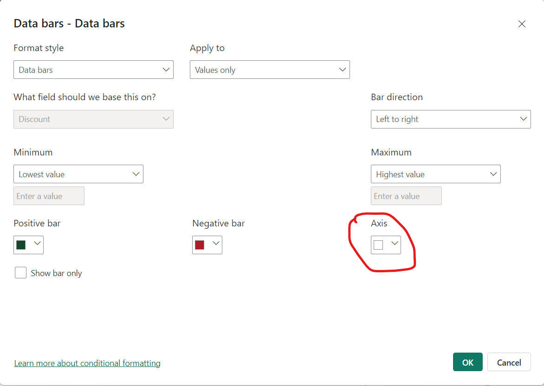Open the Discount field dropdown

(x=93, y=119)
